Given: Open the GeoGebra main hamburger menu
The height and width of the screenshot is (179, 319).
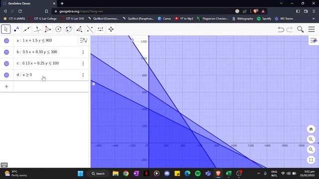Looking at the screenshot, I should pyautogui.click(x=312, y=29).
